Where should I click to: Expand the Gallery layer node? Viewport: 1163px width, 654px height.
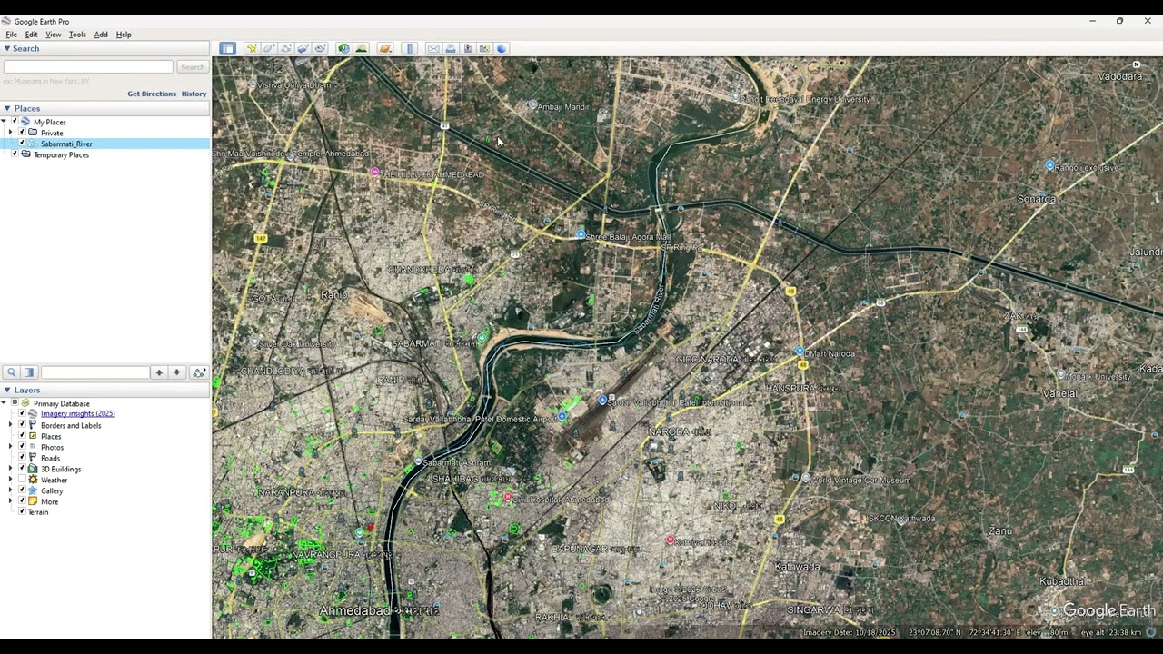[11, 490]
